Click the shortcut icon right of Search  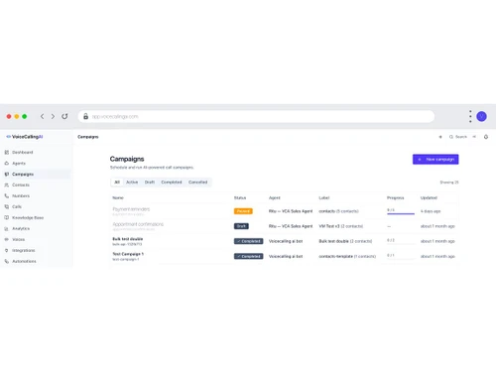coord(474,137)
